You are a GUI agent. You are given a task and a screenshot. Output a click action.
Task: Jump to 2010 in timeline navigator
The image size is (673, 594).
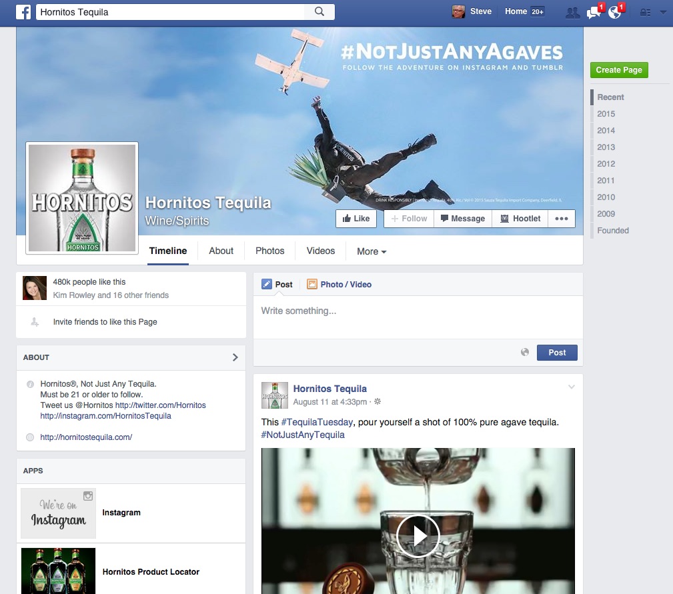click(x=606, y=197)
